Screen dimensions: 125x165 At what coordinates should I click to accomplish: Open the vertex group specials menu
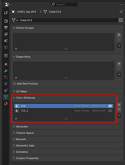119,46
